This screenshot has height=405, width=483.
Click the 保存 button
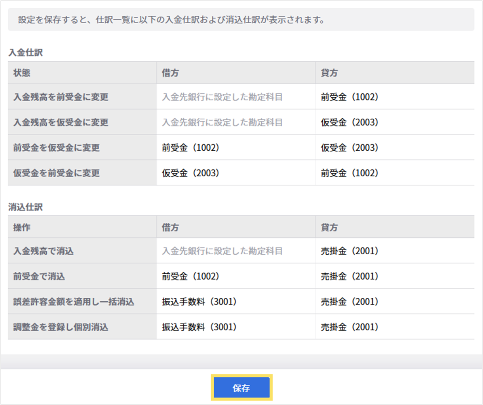(241, 388)
